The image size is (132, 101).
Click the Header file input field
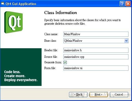click(x=96, y=50)
